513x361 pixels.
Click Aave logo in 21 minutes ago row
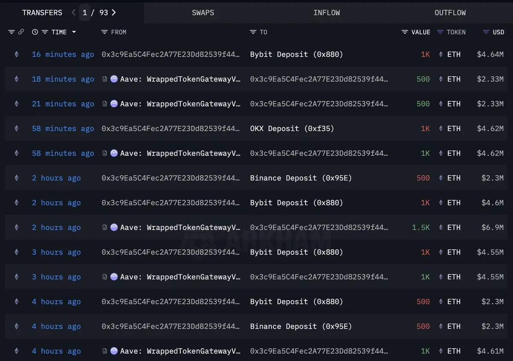pos(114,104)
